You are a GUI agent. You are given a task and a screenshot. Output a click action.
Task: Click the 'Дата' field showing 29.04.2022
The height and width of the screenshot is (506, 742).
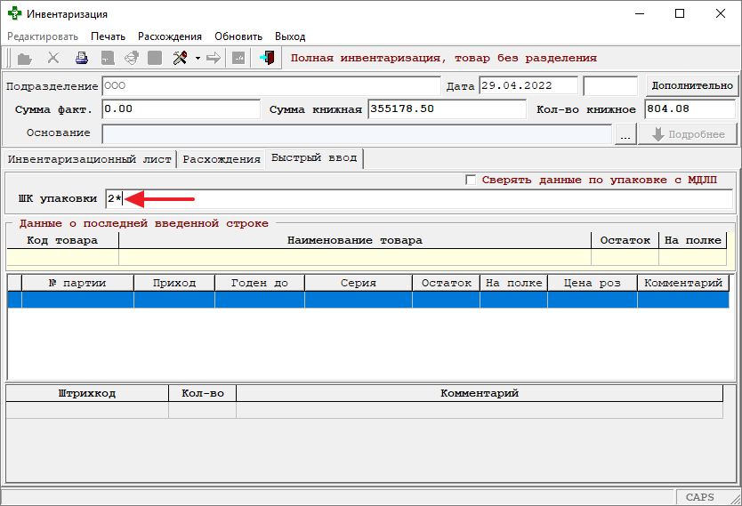528,86
